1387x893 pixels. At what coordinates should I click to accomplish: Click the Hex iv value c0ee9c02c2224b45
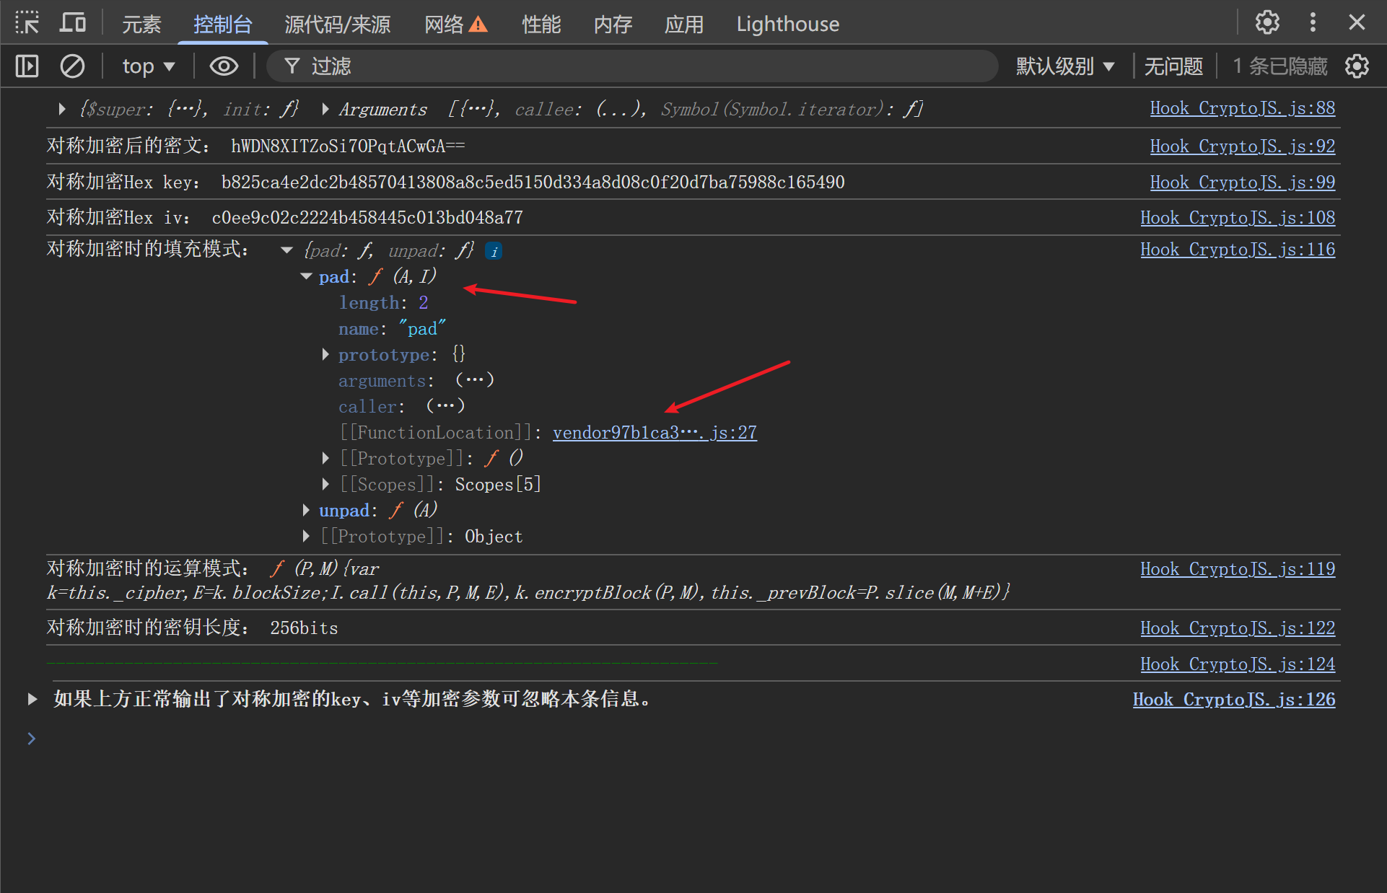coord(367,218)
